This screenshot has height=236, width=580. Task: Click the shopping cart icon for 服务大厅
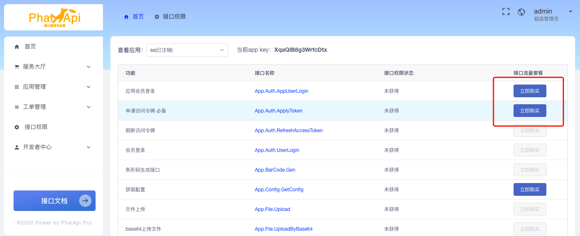coord(17,66)
